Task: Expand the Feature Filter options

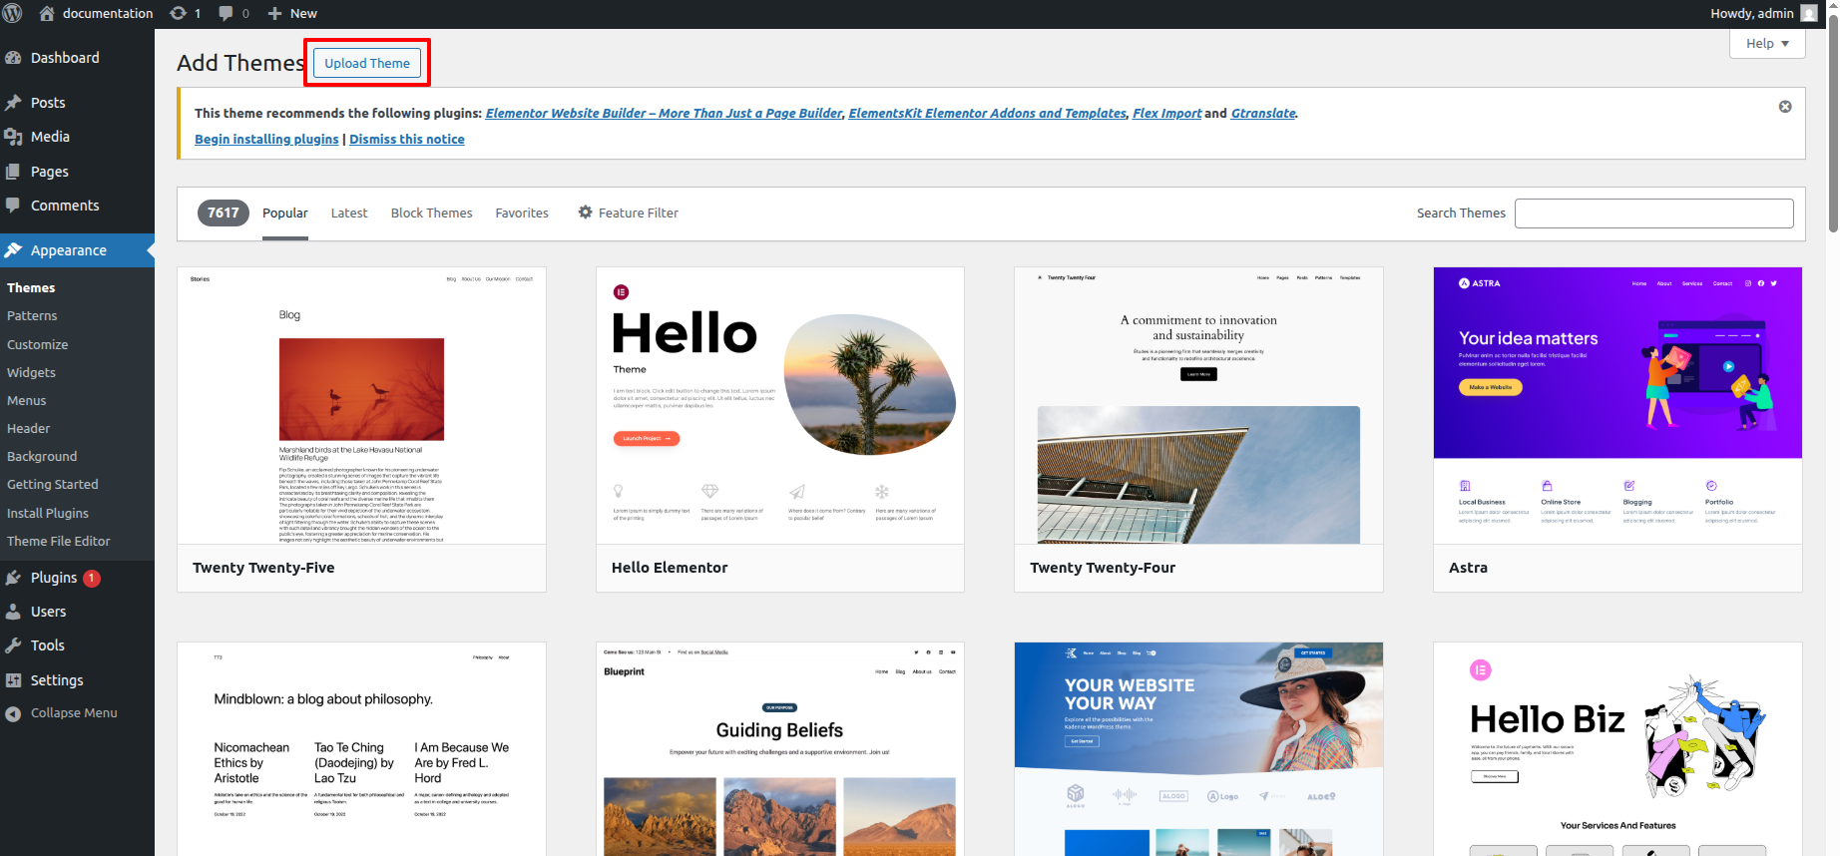Action: [628, 213]
